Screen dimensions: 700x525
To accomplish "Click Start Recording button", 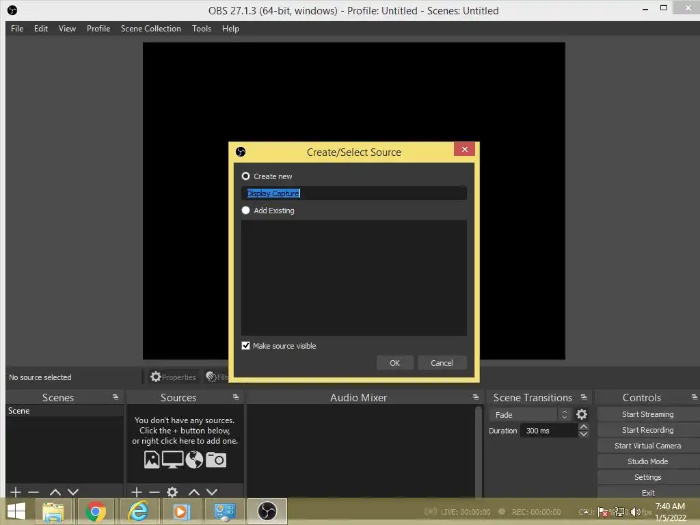I will pyautogui.click(x=648, y=430).
